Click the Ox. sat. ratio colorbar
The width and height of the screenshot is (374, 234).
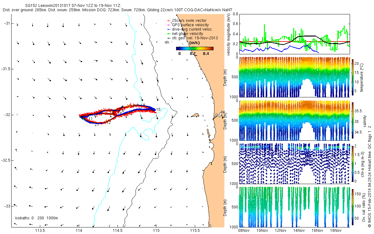point(353,207)
